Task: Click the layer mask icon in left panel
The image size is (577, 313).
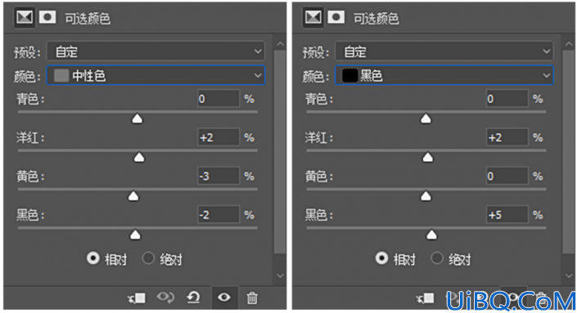Action: pos(47,17)
